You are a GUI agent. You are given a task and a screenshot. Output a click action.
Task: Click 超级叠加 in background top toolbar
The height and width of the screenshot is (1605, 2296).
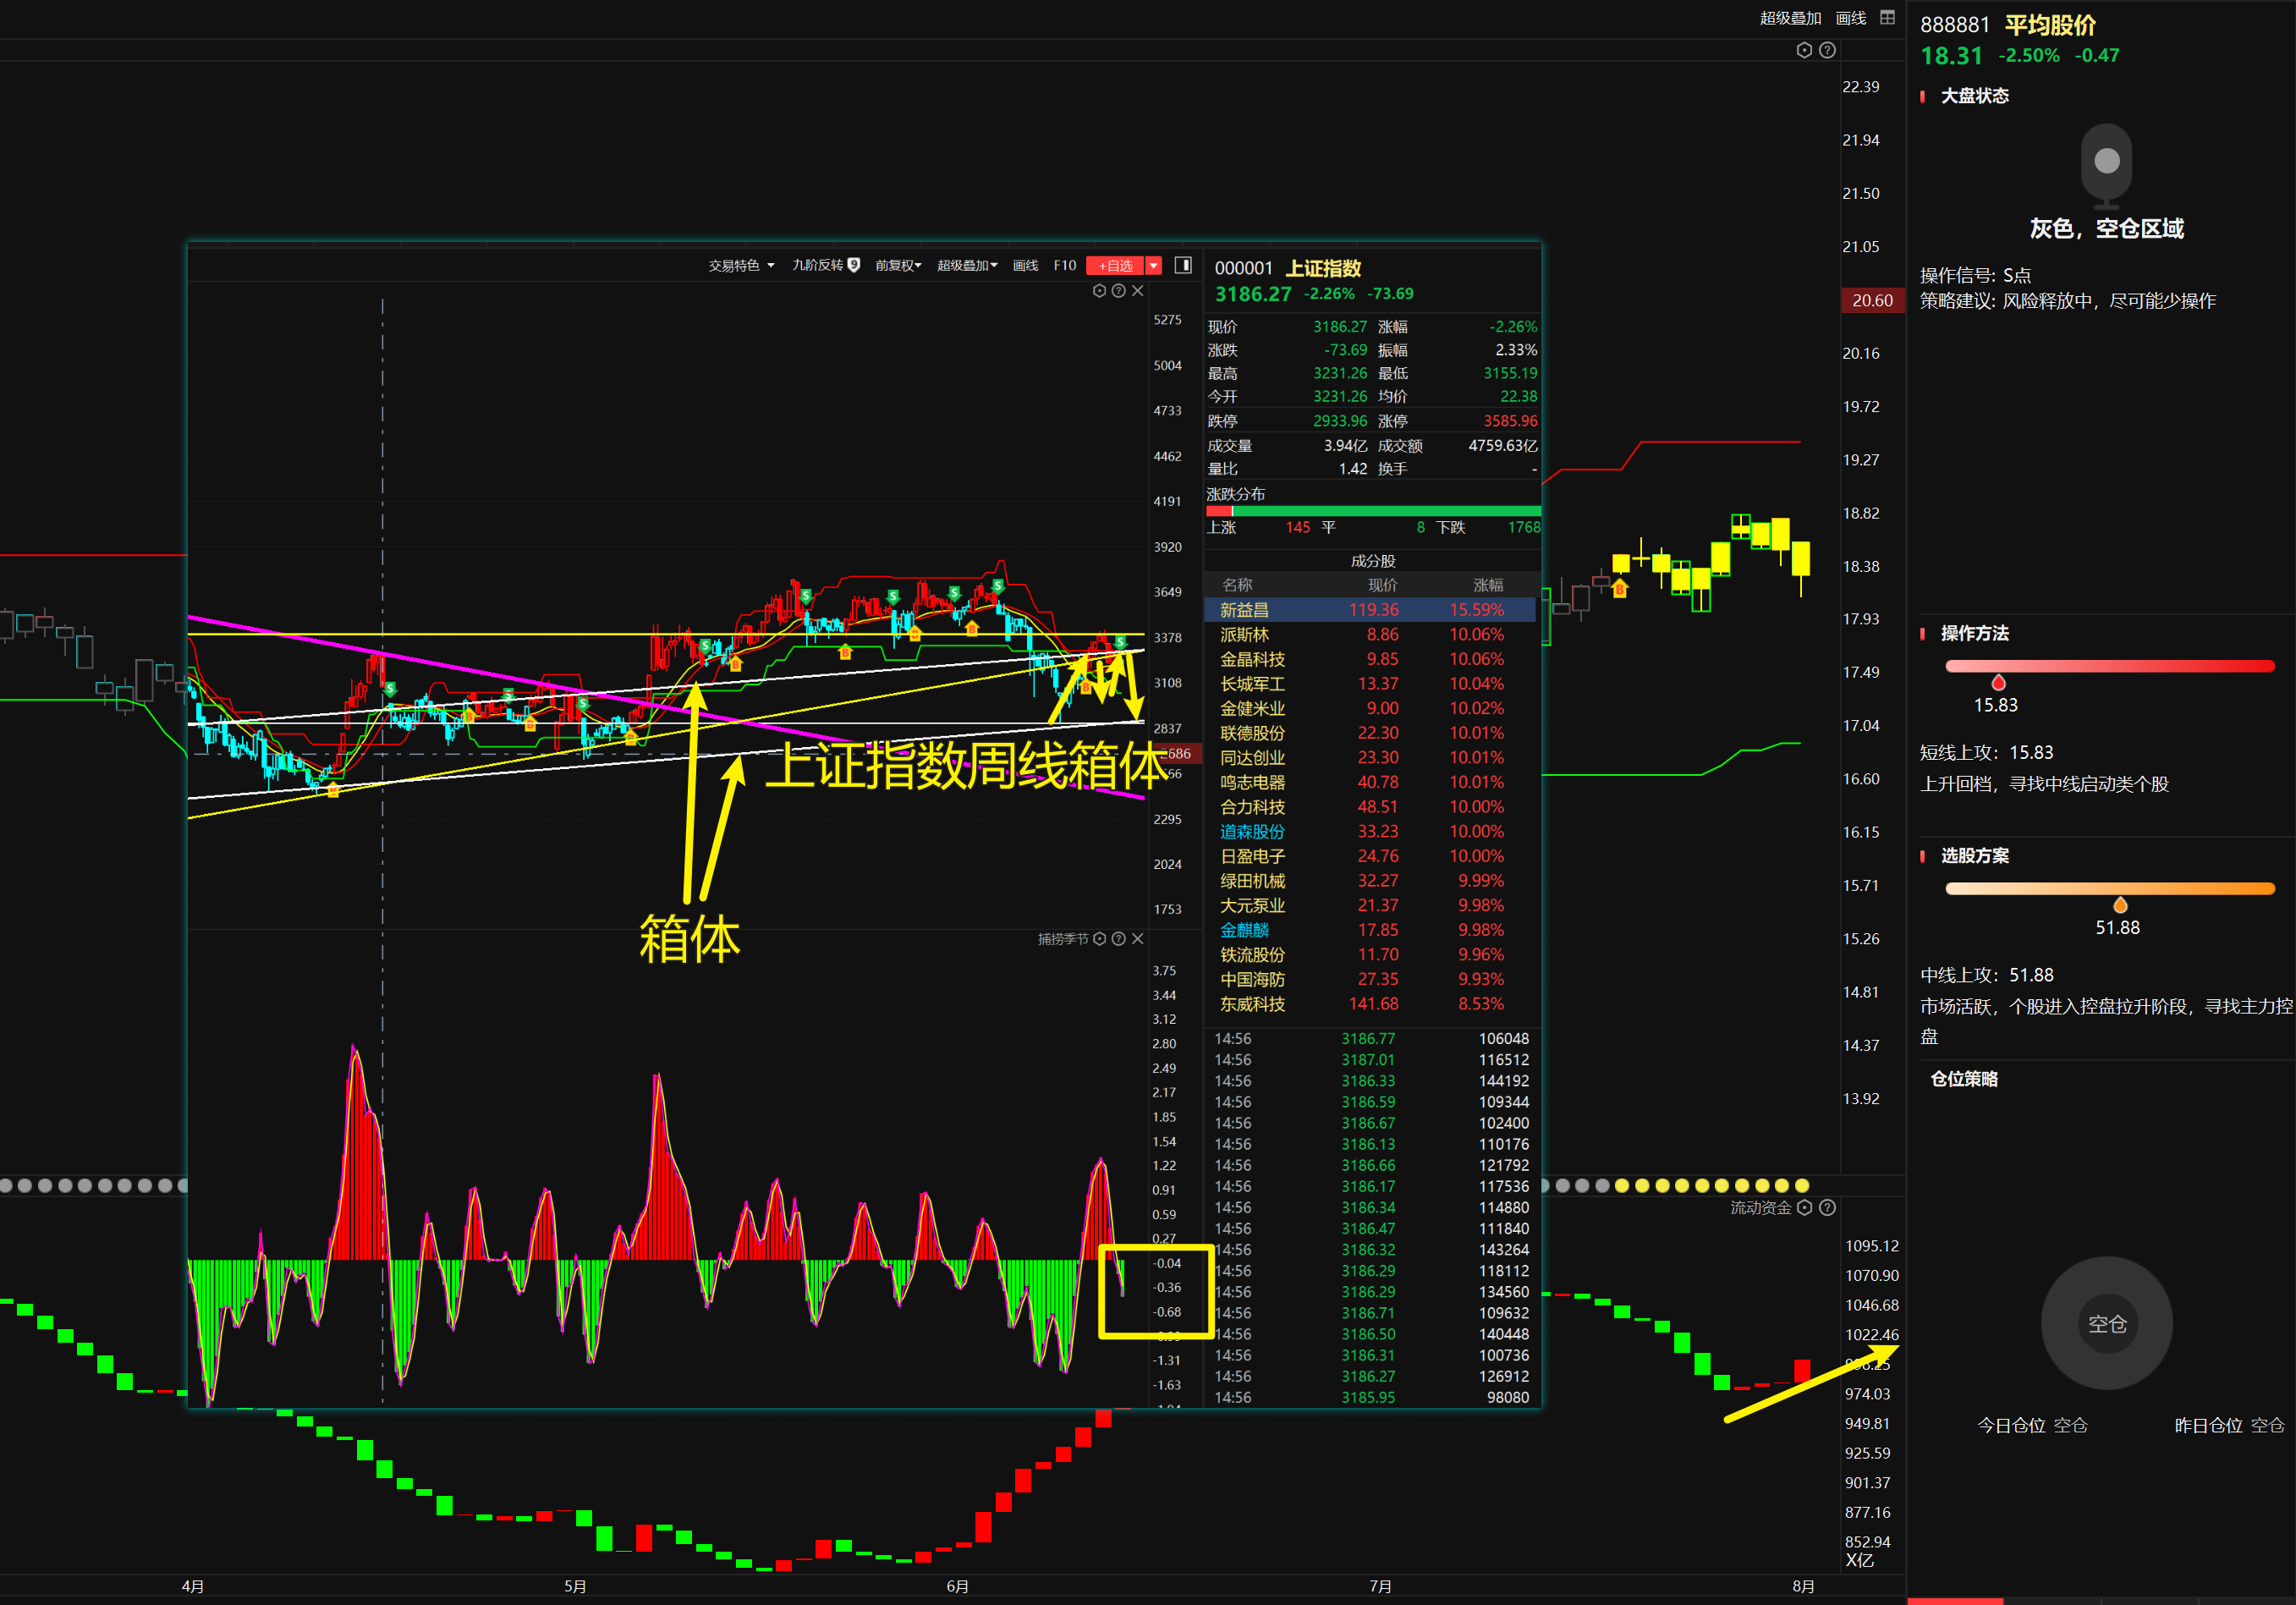pyautogui.click(x=1790, y=18)
